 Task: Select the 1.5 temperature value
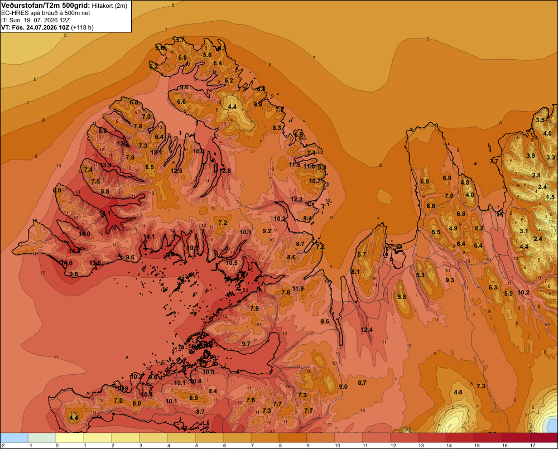[550, 197]
